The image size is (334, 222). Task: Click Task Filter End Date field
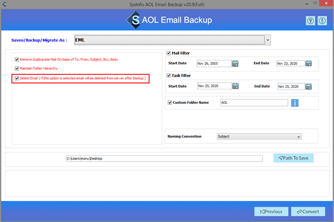[291, 87]
